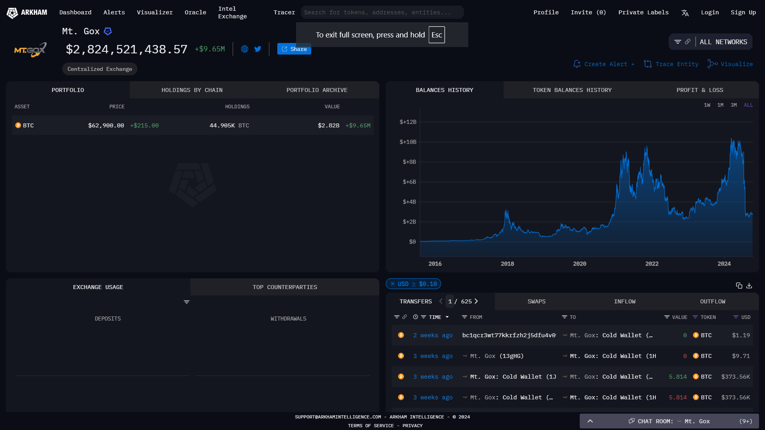Screen dimensions: 765x430
Task: Remove the USD ≥ $0.10 filter
Action: tap(393, 284)
